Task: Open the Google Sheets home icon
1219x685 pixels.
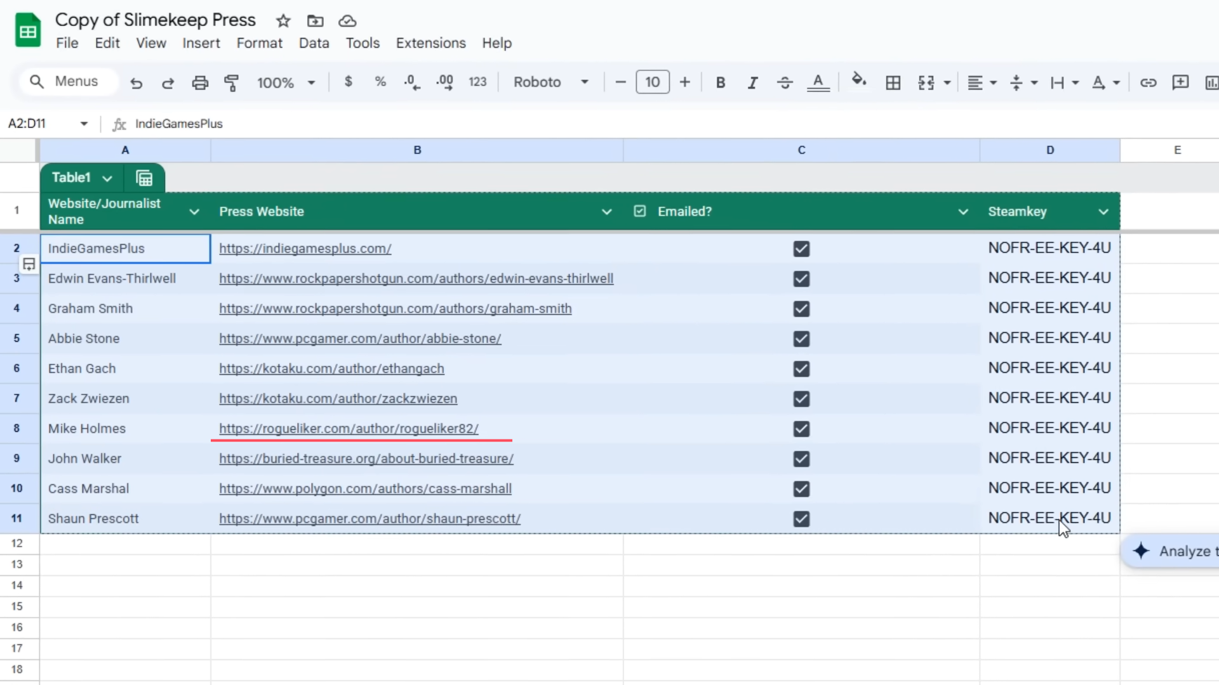Action: click(28, 30)
